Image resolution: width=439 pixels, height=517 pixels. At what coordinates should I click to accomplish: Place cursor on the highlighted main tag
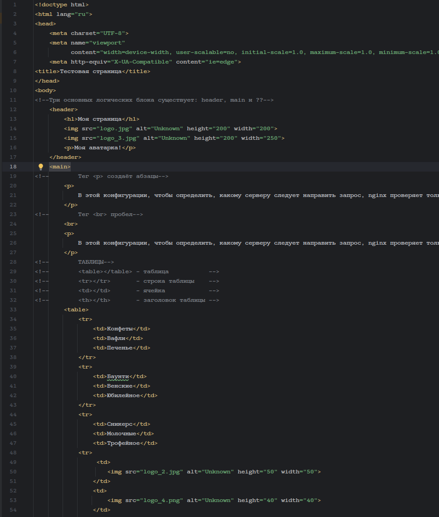[60, 167]
